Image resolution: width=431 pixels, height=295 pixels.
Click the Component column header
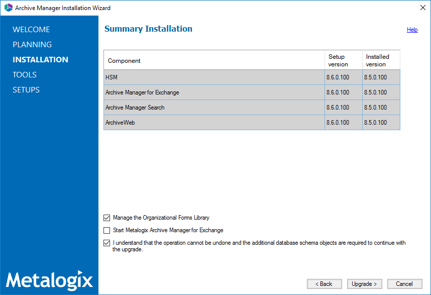pyautogui.click(x=214, y=60)
